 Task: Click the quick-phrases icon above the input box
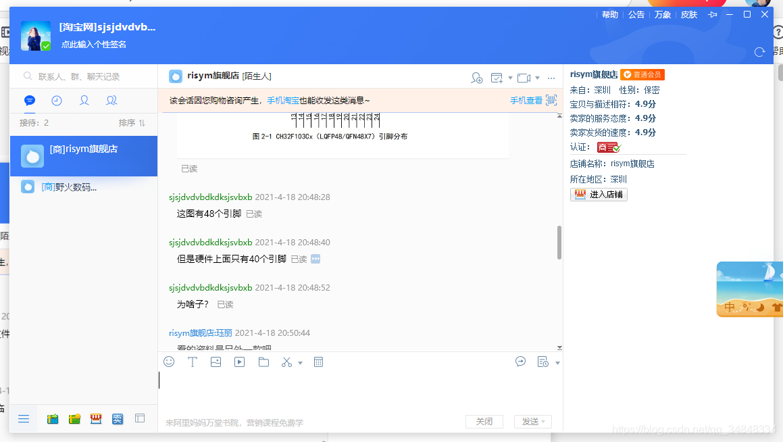[542, 362]
